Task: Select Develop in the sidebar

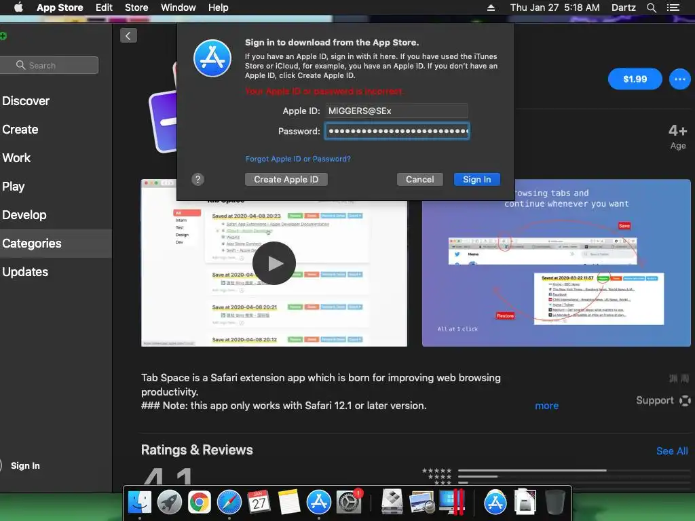Action: pyautogui.click(x=24, y=215)
